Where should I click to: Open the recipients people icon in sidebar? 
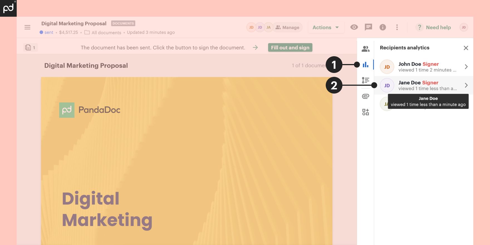click(365, 49)
